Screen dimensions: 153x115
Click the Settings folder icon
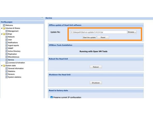(4, 34)
